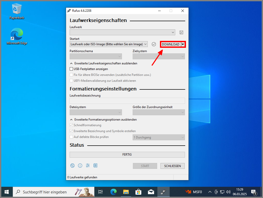Close the Rufus window

[183, 11]
